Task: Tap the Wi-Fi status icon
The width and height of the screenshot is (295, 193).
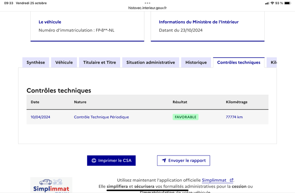Action: point(272,3)
